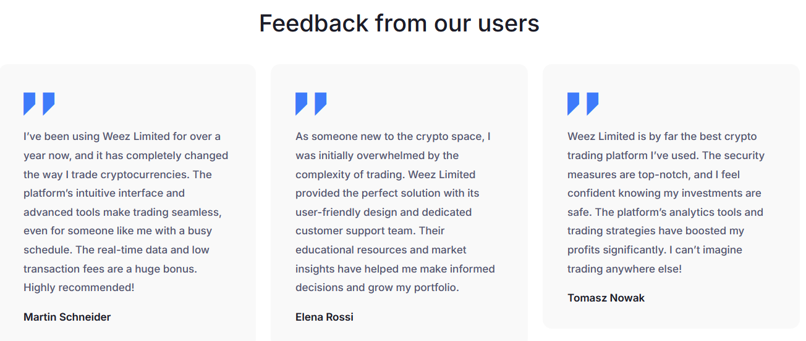The width and height of the screenshot is (806, 341).
Task: Click the quote icon in Elena Rossi's card
Action: tap(311, 104)
